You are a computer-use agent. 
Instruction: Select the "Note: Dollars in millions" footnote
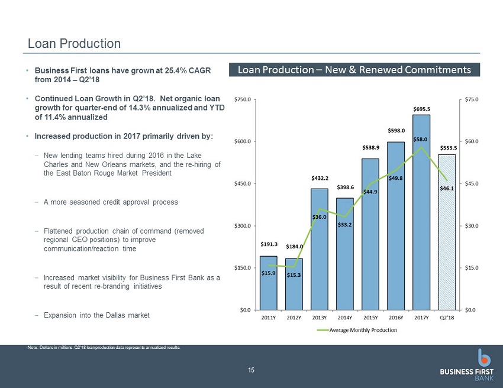point(104,348)
